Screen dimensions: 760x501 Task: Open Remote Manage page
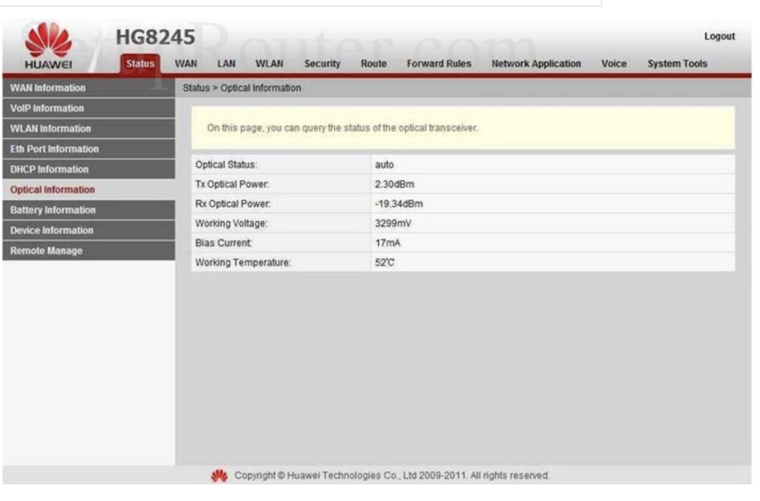pyautogui.click(x=89, y=250)
